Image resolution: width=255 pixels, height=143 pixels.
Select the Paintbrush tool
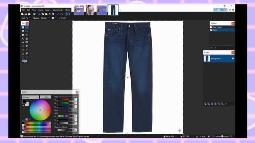point(23,46)
